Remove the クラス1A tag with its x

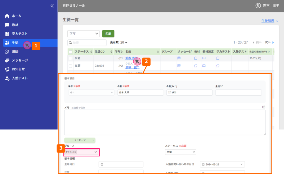pos(75,152)
